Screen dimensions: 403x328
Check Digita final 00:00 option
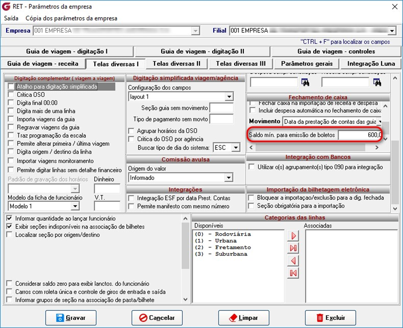[11, 103]
